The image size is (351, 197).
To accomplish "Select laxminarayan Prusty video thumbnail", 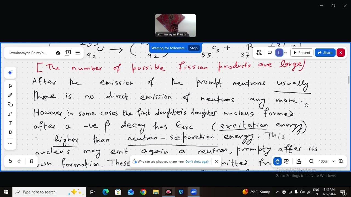I will tap(175, 26).
